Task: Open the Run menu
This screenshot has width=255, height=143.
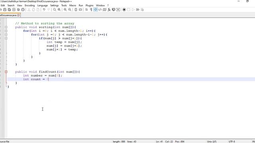Action: 81,5
